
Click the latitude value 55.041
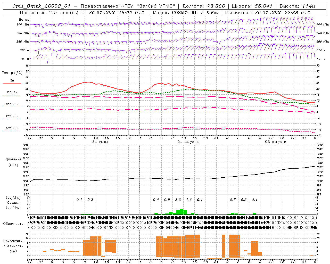(x=263, y=6)
